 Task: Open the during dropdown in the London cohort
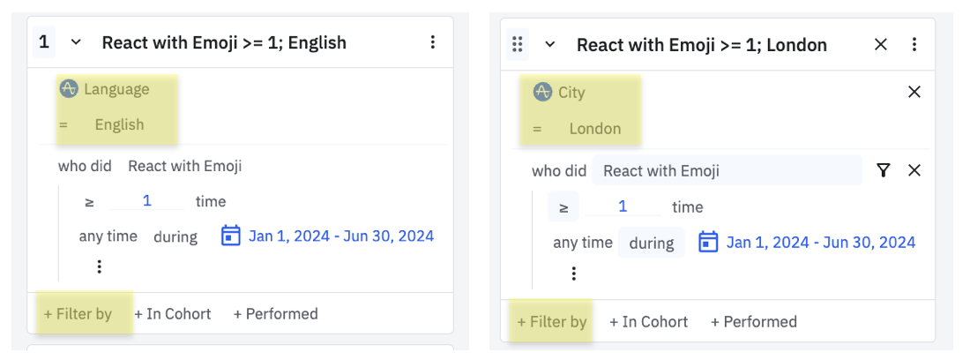652,243
